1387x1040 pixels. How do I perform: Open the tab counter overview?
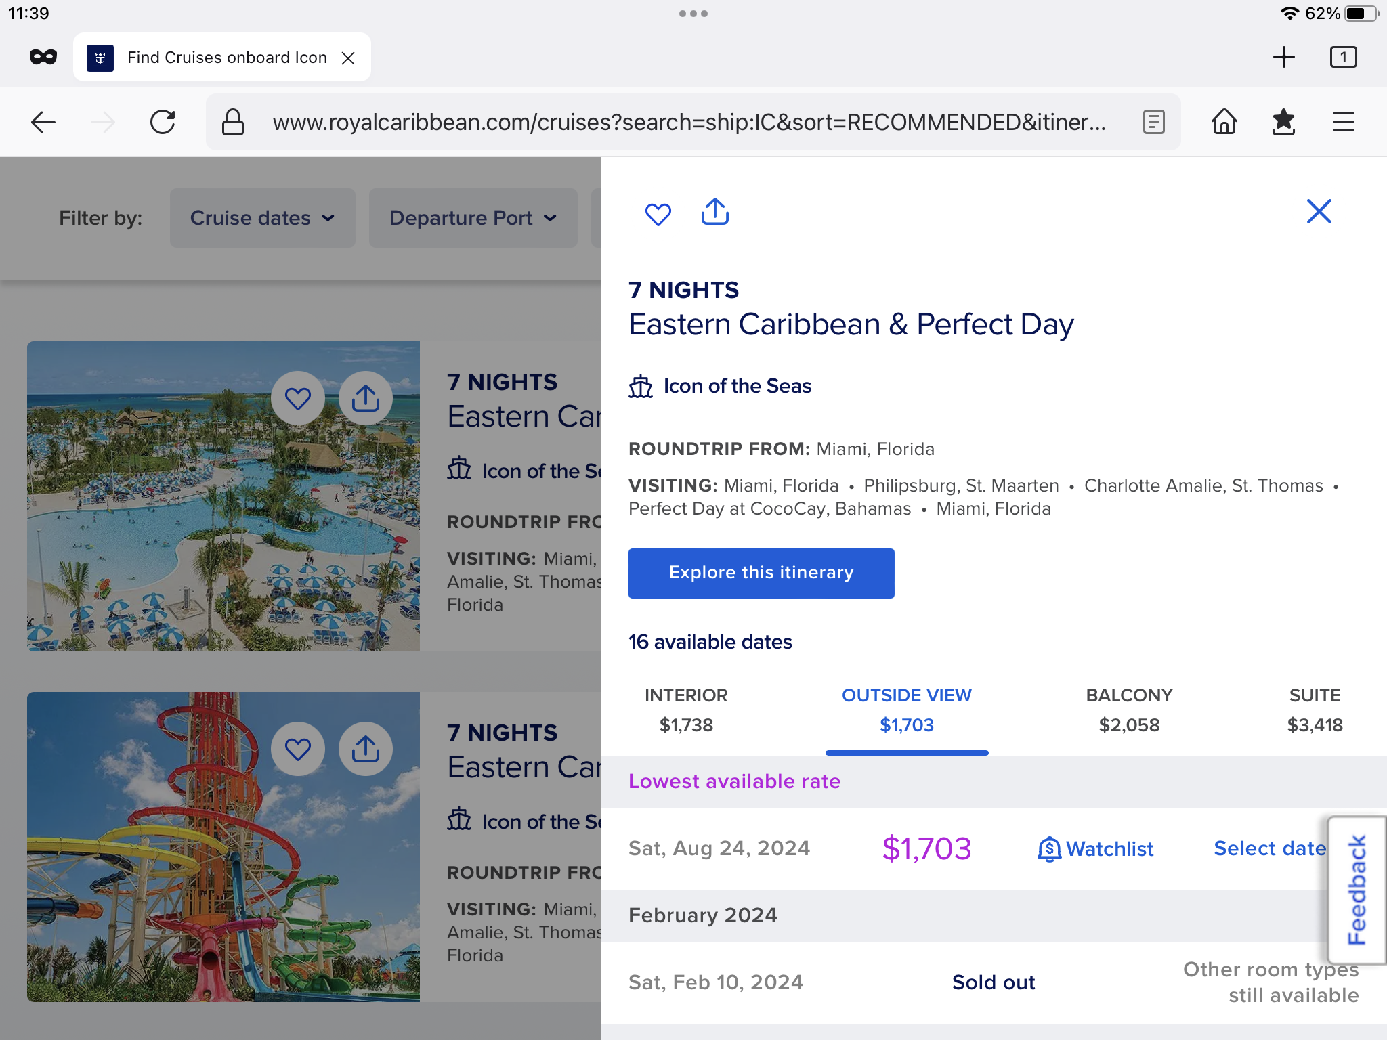(1344, 57)
